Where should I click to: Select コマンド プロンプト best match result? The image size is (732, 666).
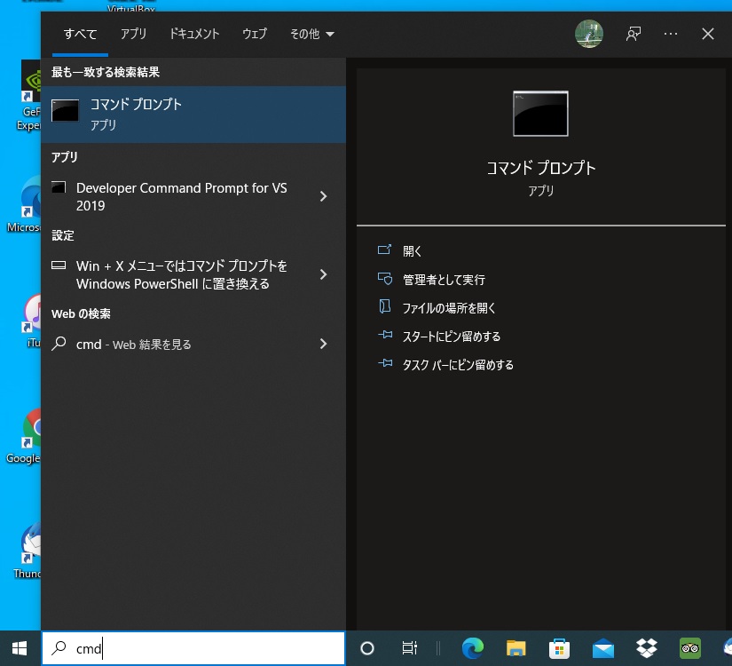(x=193, y=114)
